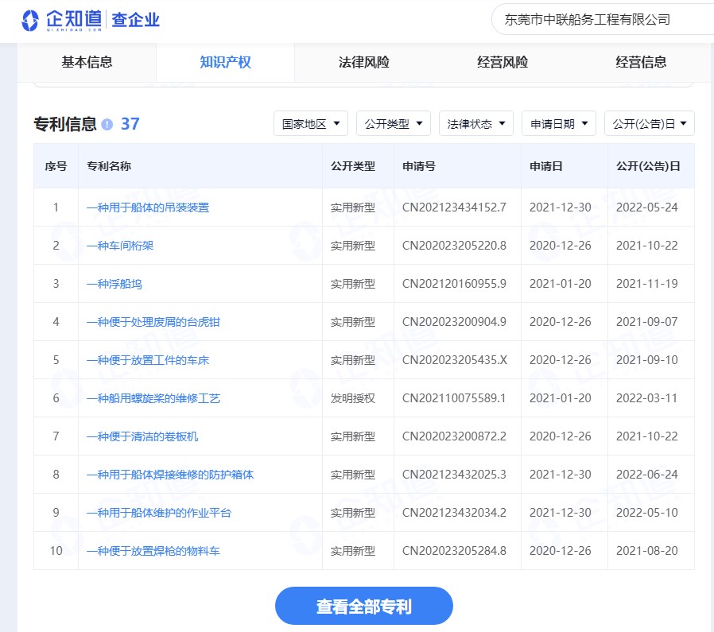The height and width of the screenshot is (632, 714).
Task: Open the 申请日期 filter dropdown
Action: pos(559,123)
